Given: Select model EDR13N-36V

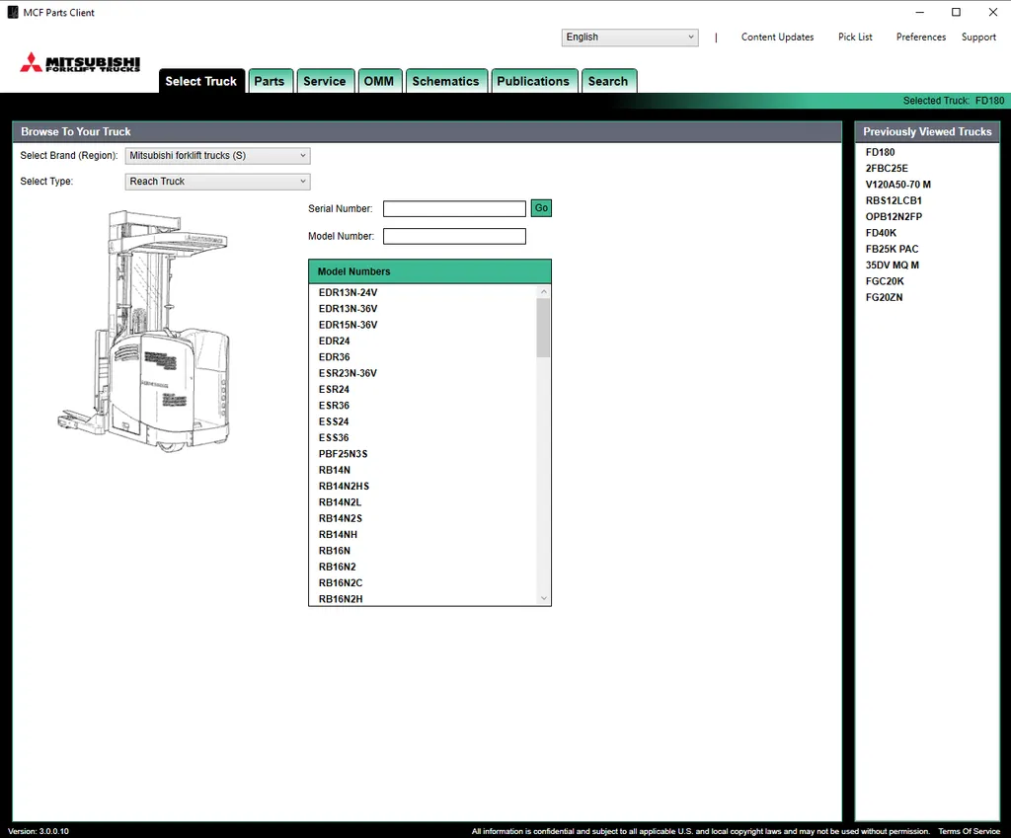Looking at the screenshot, I should tap(349, 309).
